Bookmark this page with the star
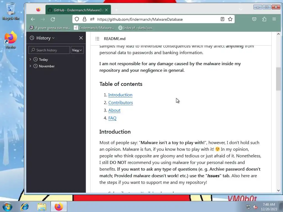 [230, 19]
